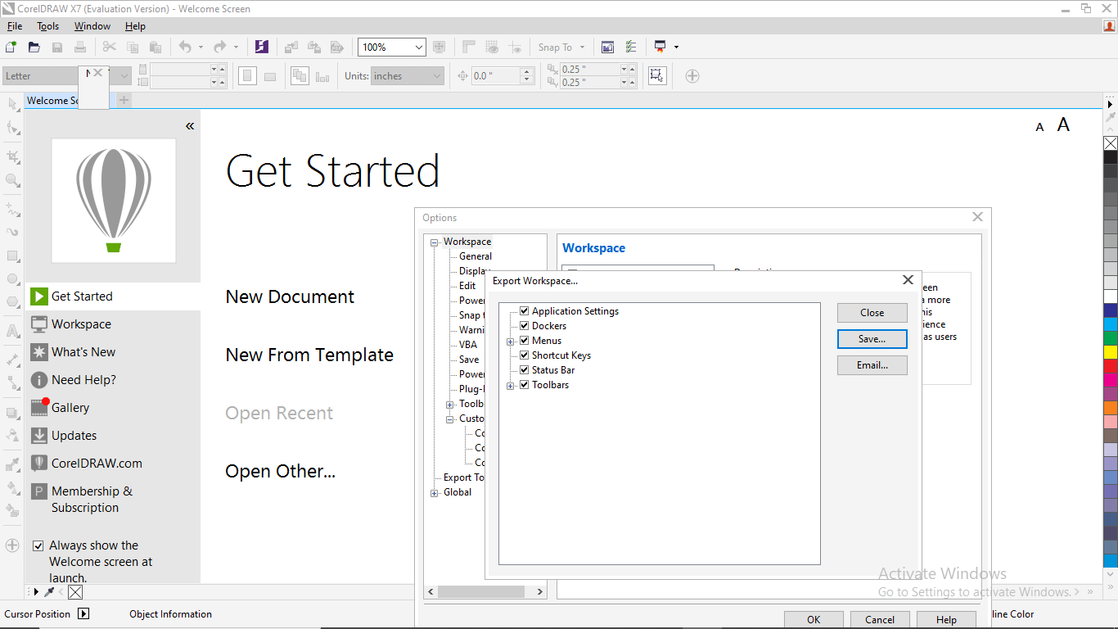The image size is (1118, 629).
Task: Open the Help menu
Action: 135,26
